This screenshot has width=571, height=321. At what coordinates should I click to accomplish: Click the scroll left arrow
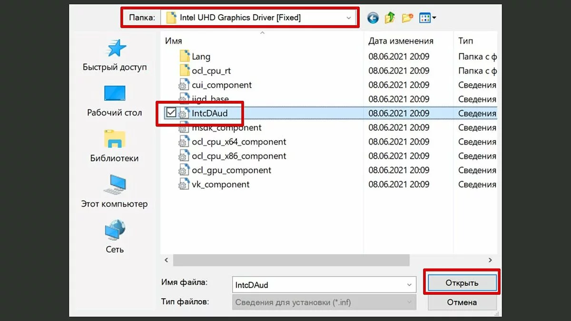click(x=166, y=260)
